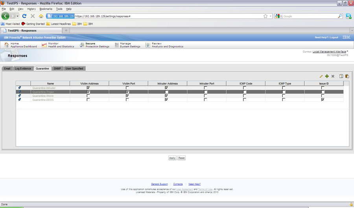Click the pin icon of Quarantine-Worm row

coord(20,96)
